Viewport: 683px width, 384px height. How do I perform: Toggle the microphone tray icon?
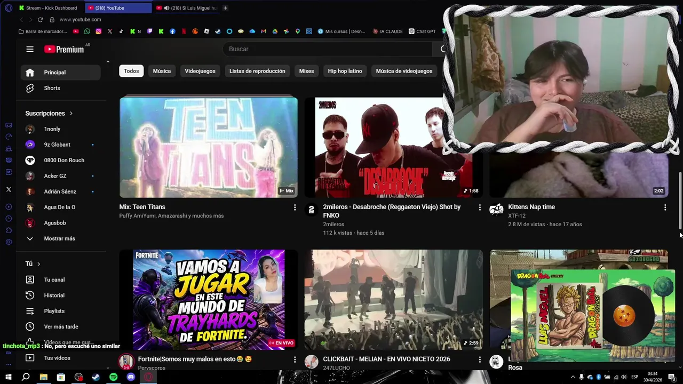(x=582, y=377)
